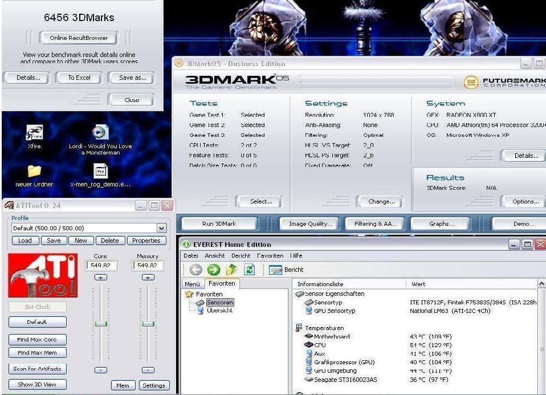Open the Hilfe menu in EVEREST
The width and height of the screenshot is (546, 395).
[x=296, y=256]
